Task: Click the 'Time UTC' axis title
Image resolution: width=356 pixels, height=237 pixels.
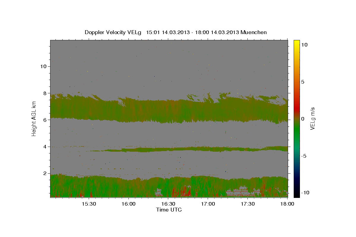Action: [169, 210]
